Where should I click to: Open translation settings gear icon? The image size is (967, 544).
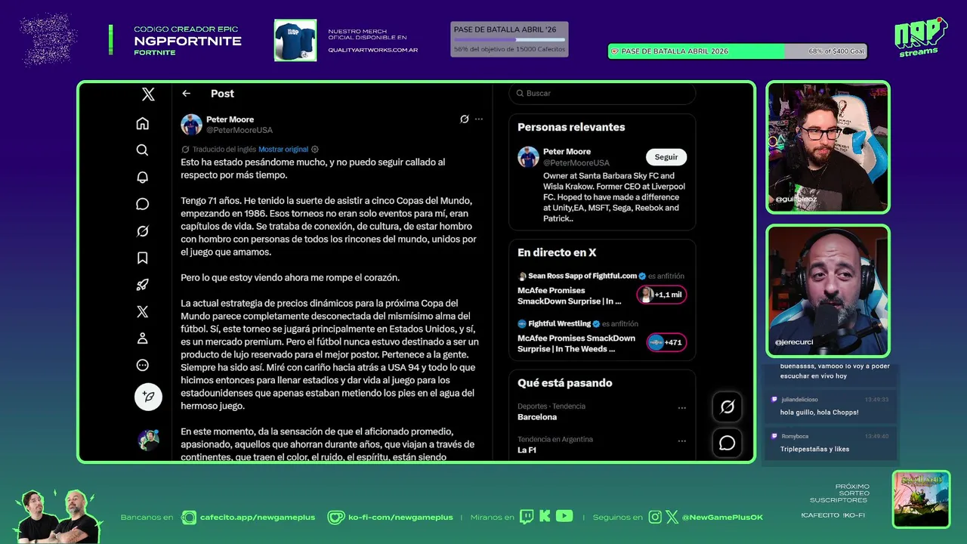[x=315, y=150]
